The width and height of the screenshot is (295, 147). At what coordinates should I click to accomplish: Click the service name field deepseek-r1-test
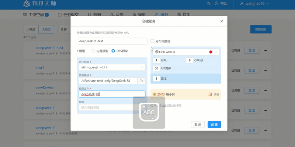pos(112,41)
